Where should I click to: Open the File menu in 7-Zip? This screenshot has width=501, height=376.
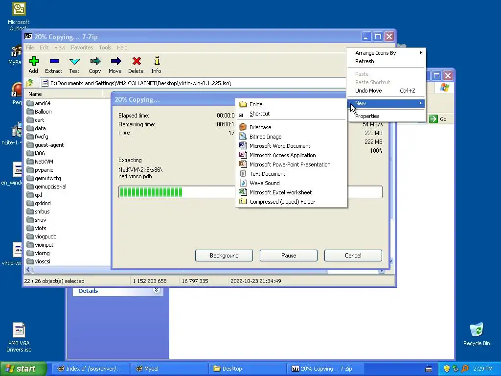pyautogui.click(x=30, y=47)
